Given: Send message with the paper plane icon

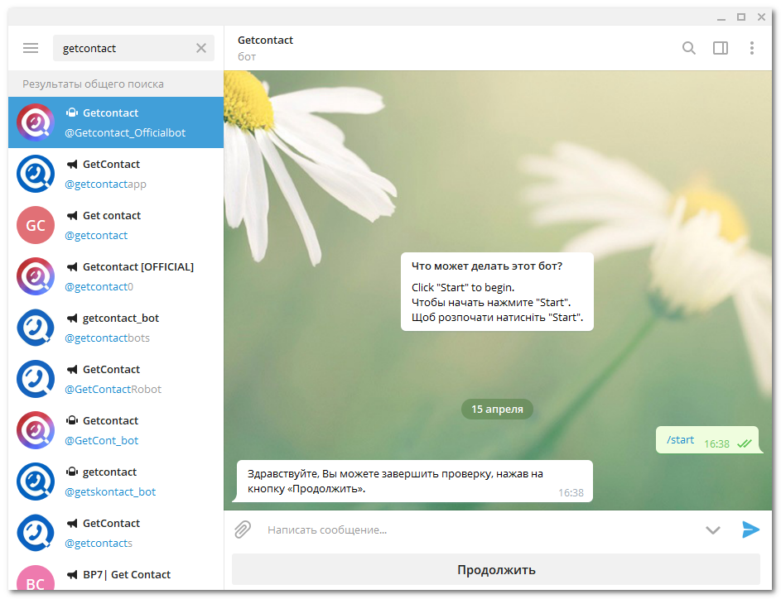Looking at the screenshot, I should coord(750,530).
